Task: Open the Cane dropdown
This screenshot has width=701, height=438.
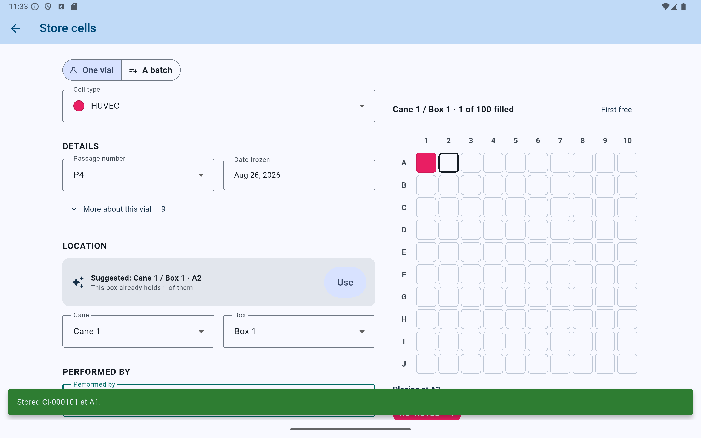Action: 139,332
